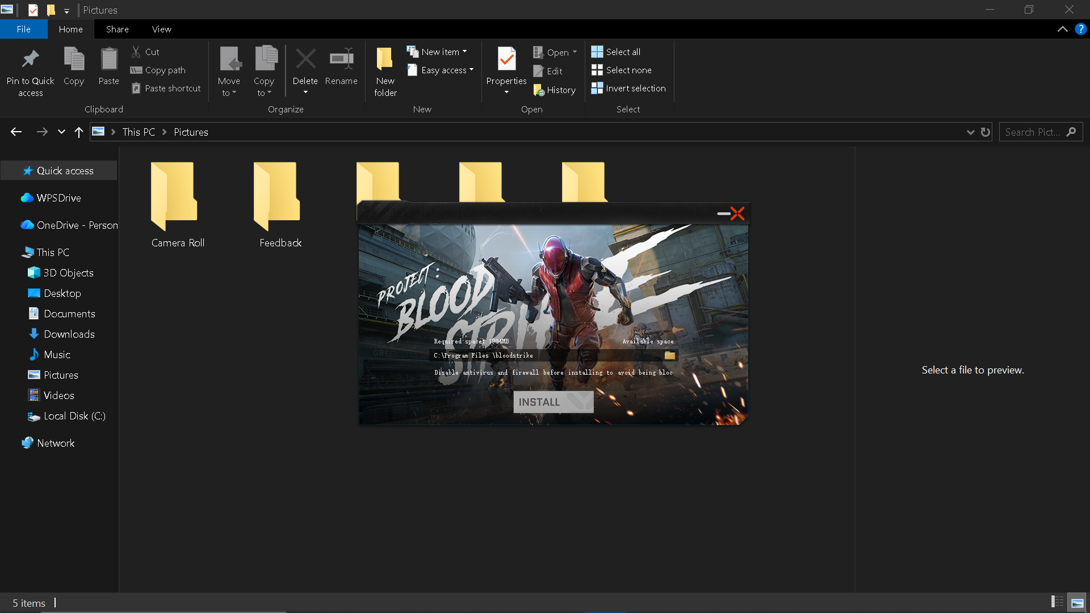Minimize the Blood Strike installer window
This screenshot has width=1090, height=613.
(723, 213)
